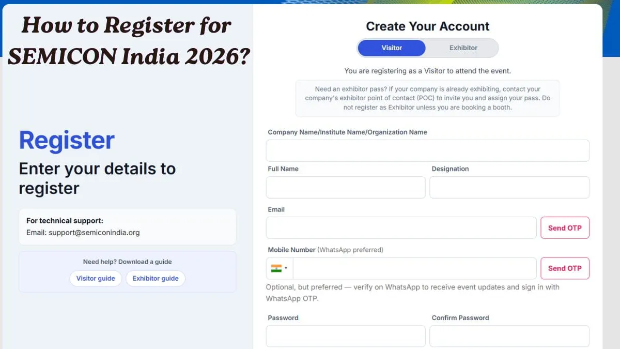Download the Visitor guide
This screenshot has height=349, width=620.
coord(96,278)
